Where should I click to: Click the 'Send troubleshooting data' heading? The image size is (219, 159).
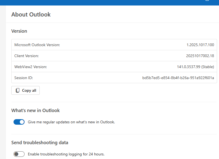40,143
